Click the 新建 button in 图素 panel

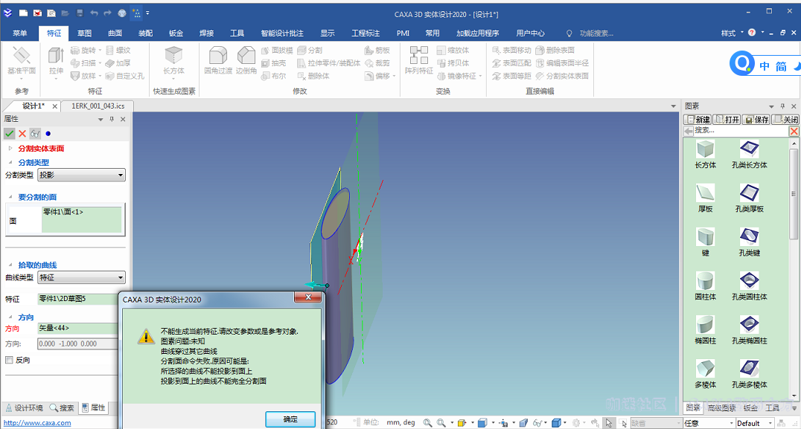(698, 120)
